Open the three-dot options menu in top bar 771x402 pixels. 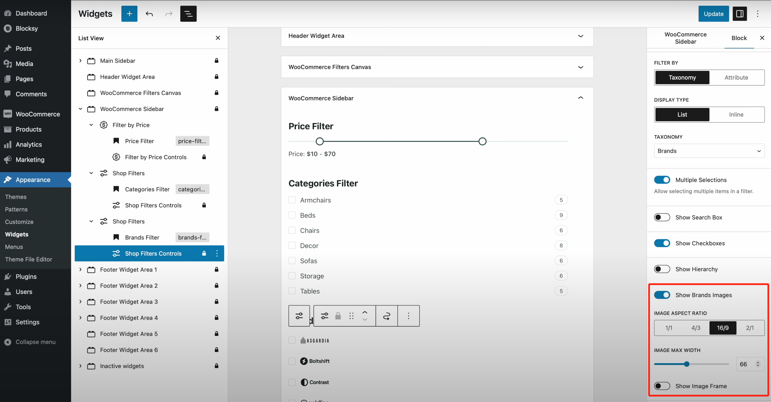[x=758, y=14]
